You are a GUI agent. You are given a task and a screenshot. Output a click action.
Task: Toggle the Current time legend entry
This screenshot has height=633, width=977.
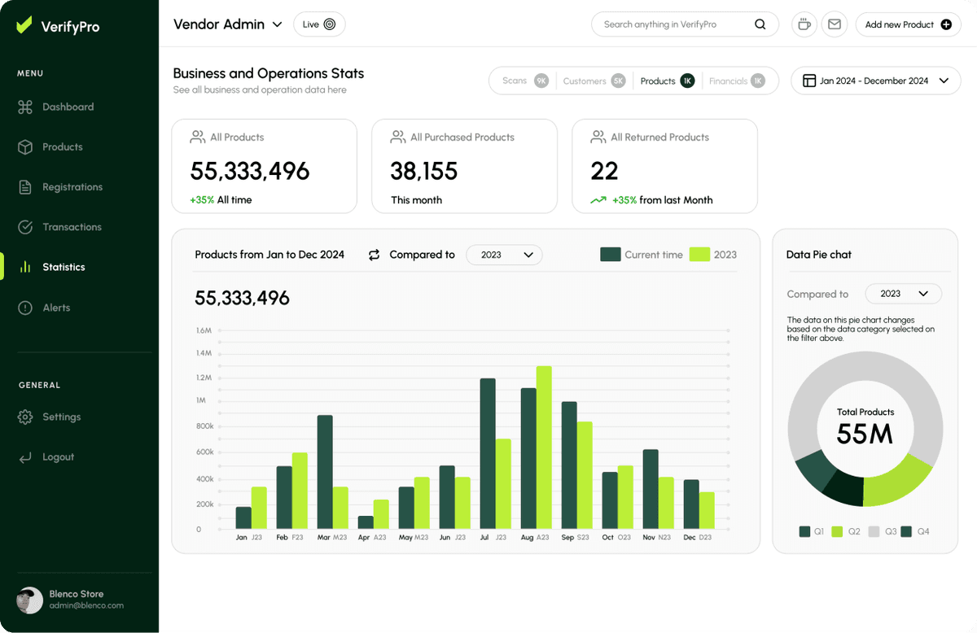click(x=642, y=255)
